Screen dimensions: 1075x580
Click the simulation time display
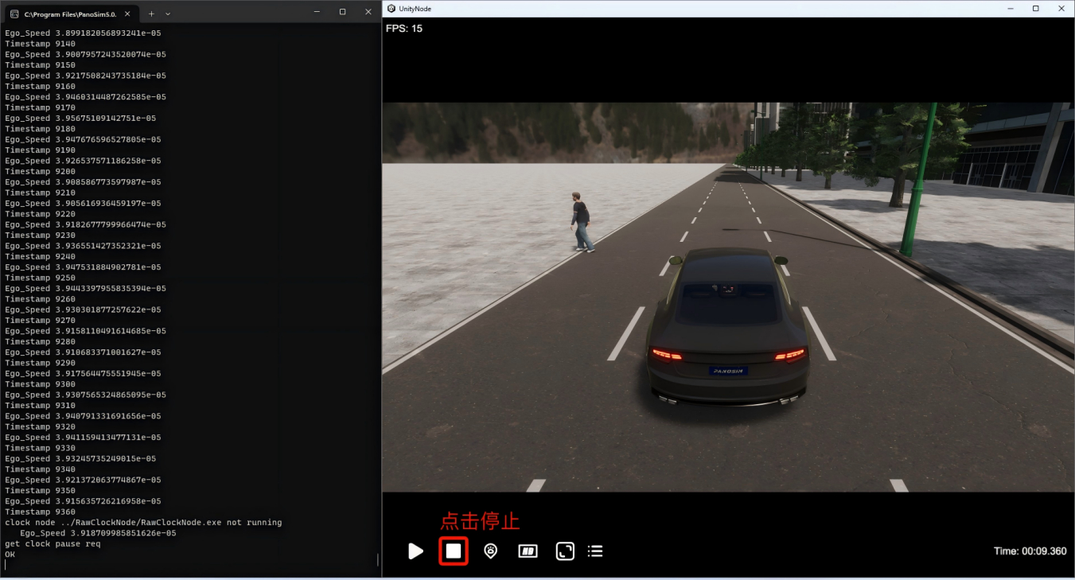click(x=1030, y=551)
